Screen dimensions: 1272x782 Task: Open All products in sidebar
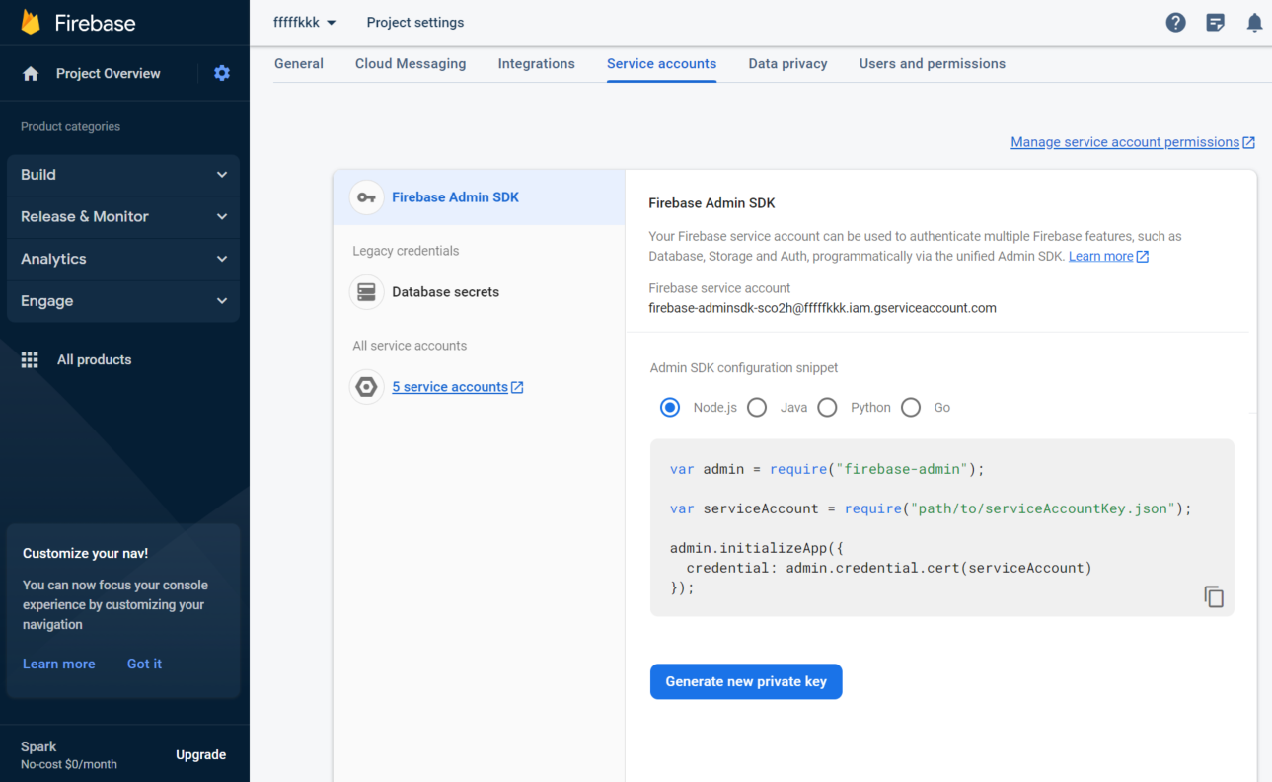coord(94,359)
